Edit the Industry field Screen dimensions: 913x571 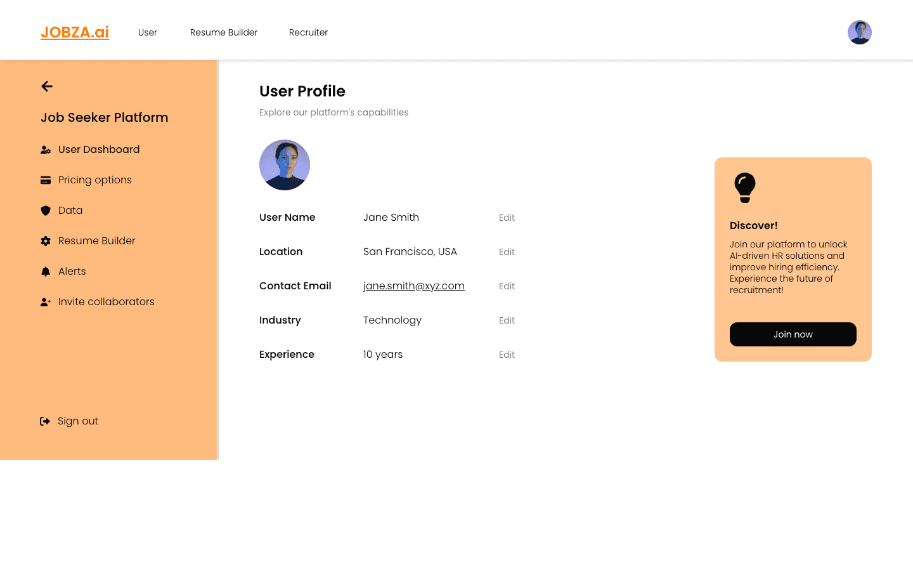[507, 320]
